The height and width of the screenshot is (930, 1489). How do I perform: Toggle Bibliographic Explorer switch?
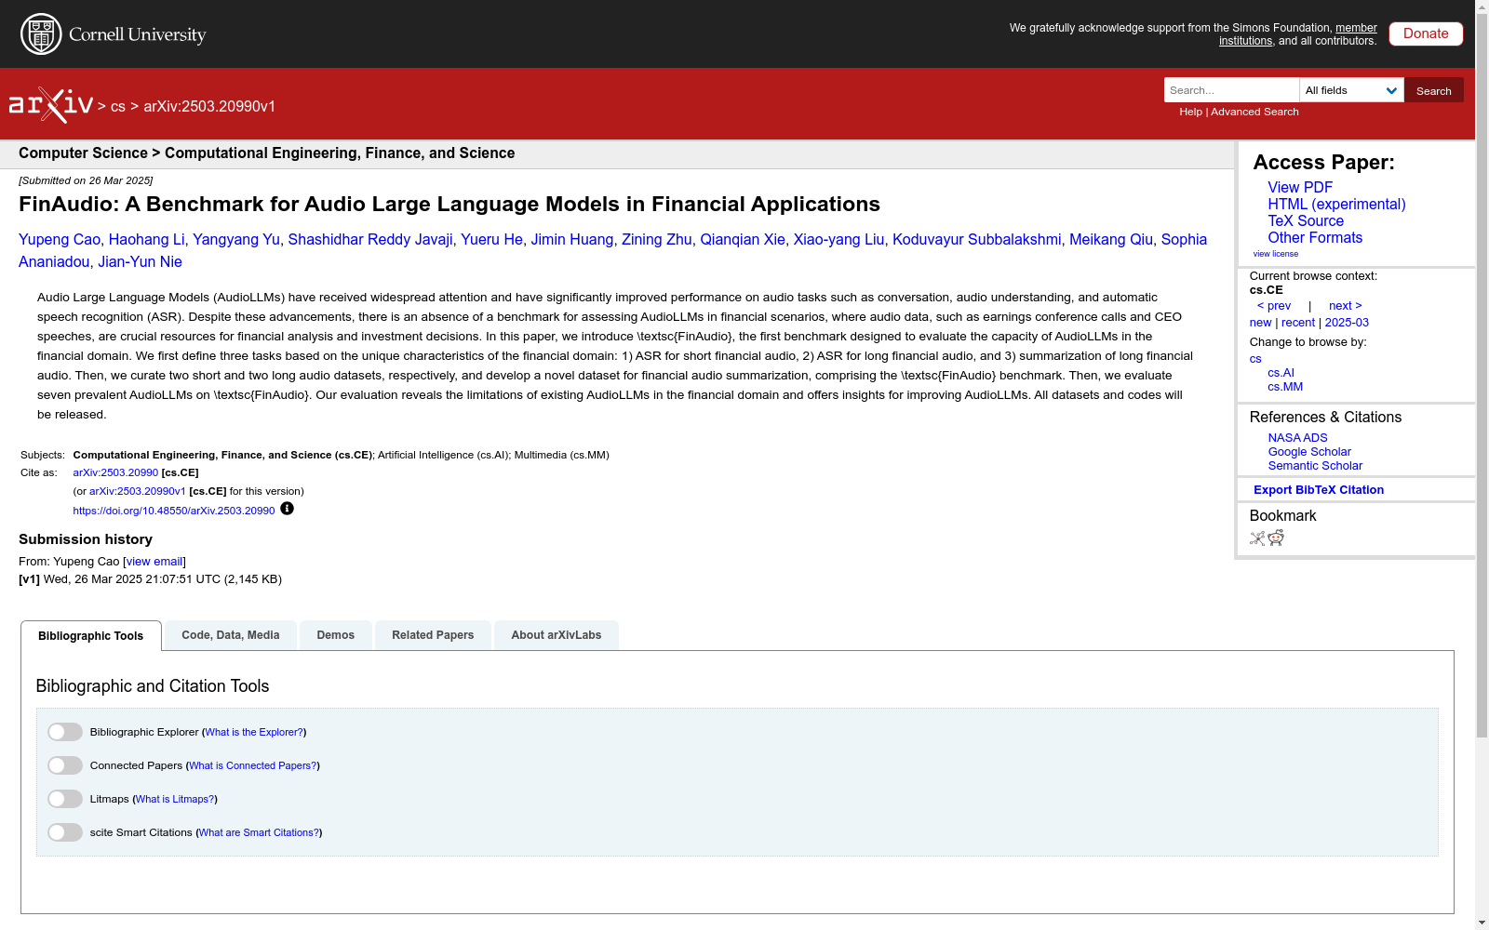(65, 732)
